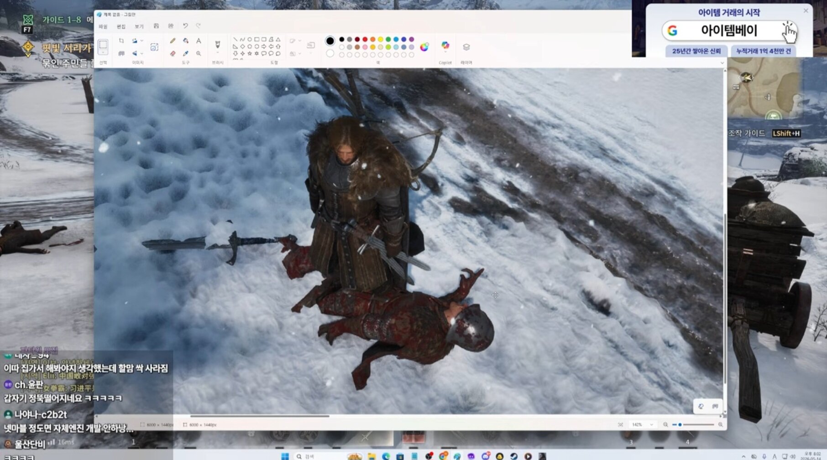Click the Brushes tool icon
Screen dimensions: 827x460
[218, 44]
